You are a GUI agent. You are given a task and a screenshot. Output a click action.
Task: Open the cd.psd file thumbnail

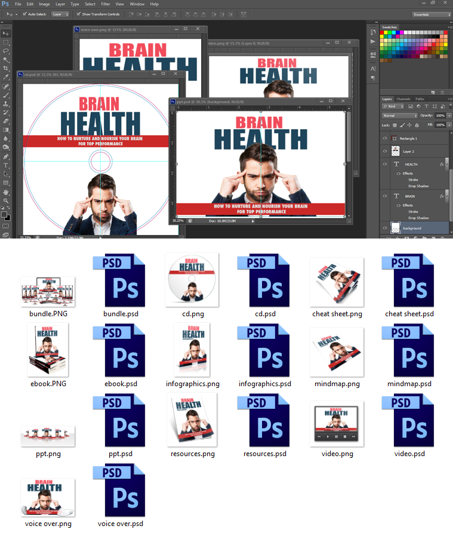[263, 282]
